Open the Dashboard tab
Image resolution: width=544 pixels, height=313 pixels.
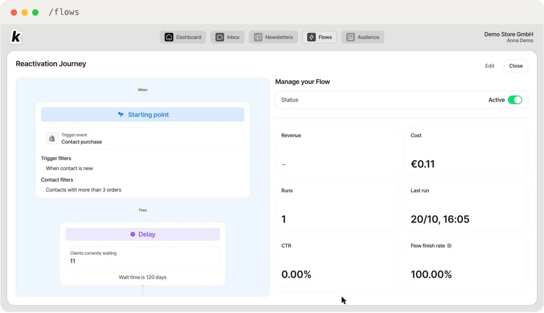183,37
